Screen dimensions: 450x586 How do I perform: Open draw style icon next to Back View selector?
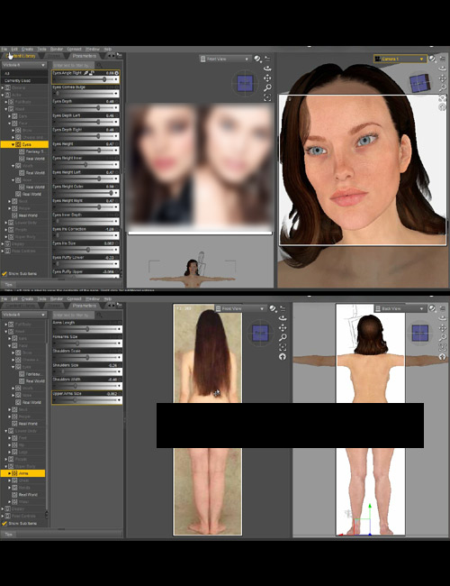click(432, 308)
